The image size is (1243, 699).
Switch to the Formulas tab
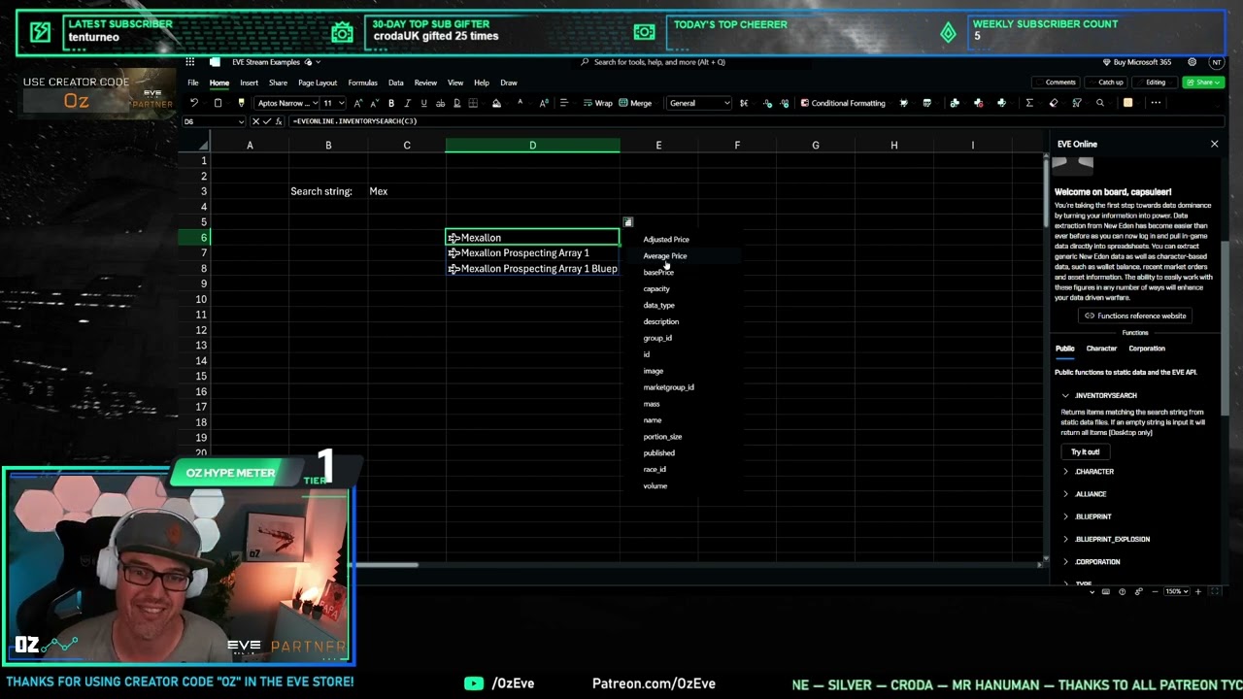point(362,83)
